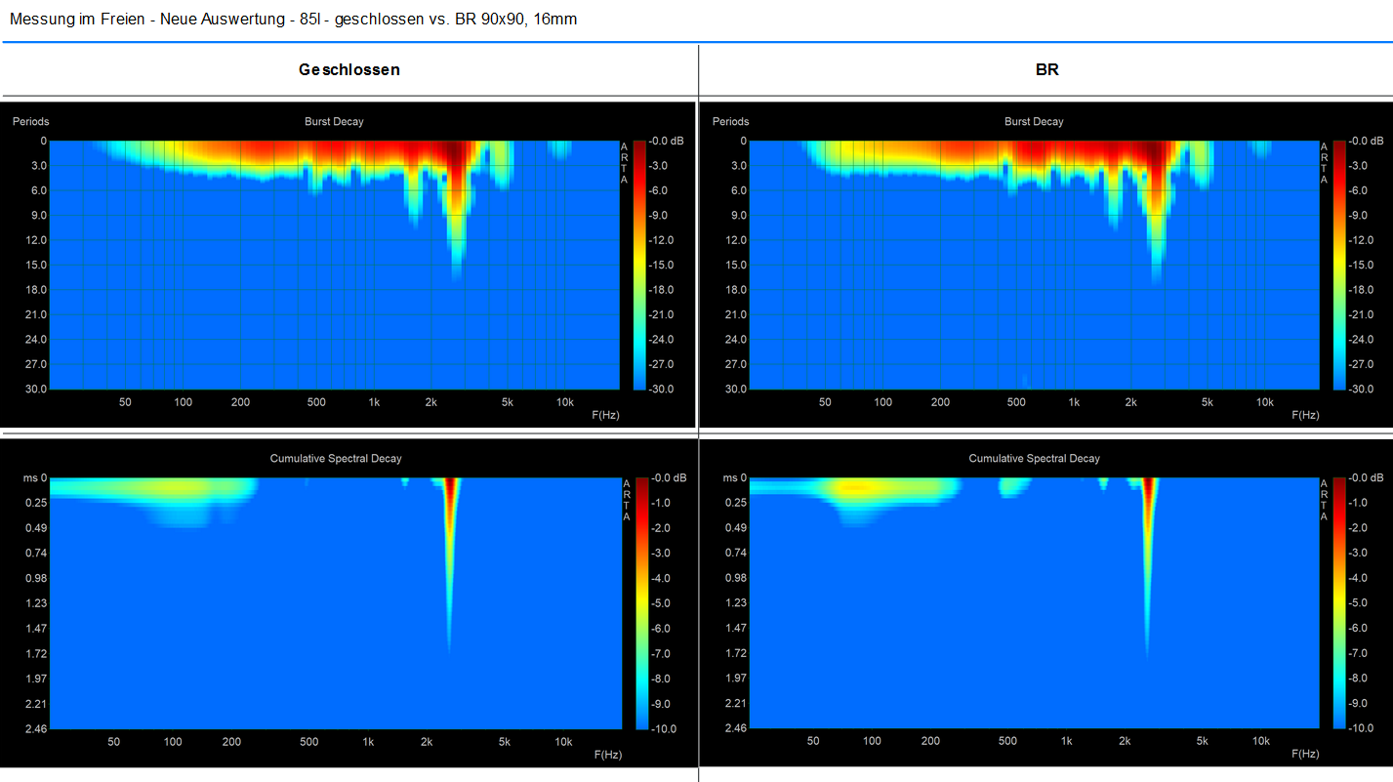Click the Periods axis label in the Geschlossen chart

point(30,122)
